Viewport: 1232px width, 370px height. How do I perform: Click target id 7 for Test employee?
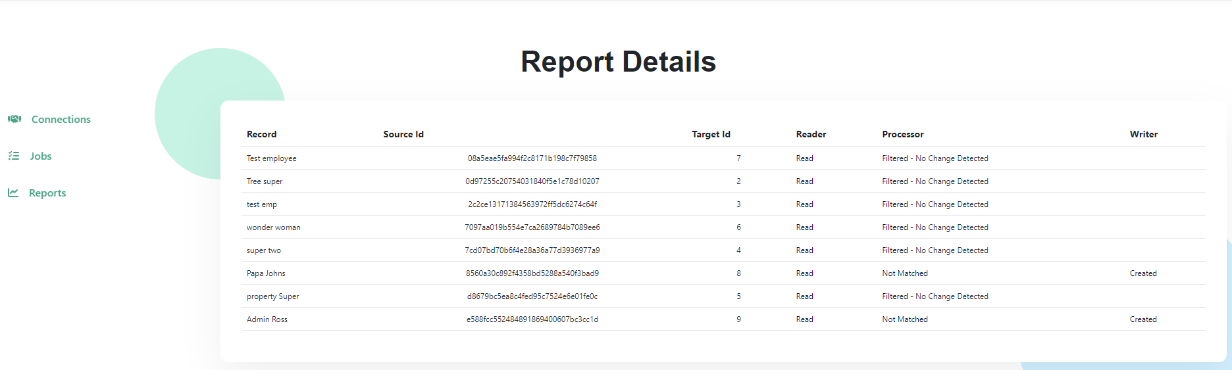[738, 158]
